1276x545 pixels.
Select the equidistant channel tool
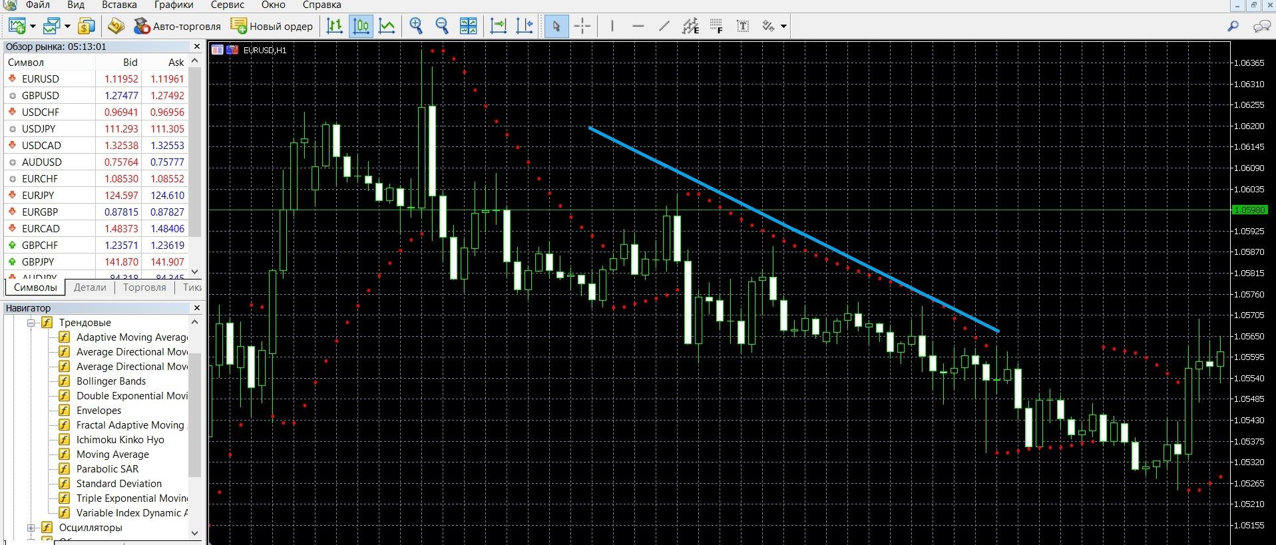[690, 26]
